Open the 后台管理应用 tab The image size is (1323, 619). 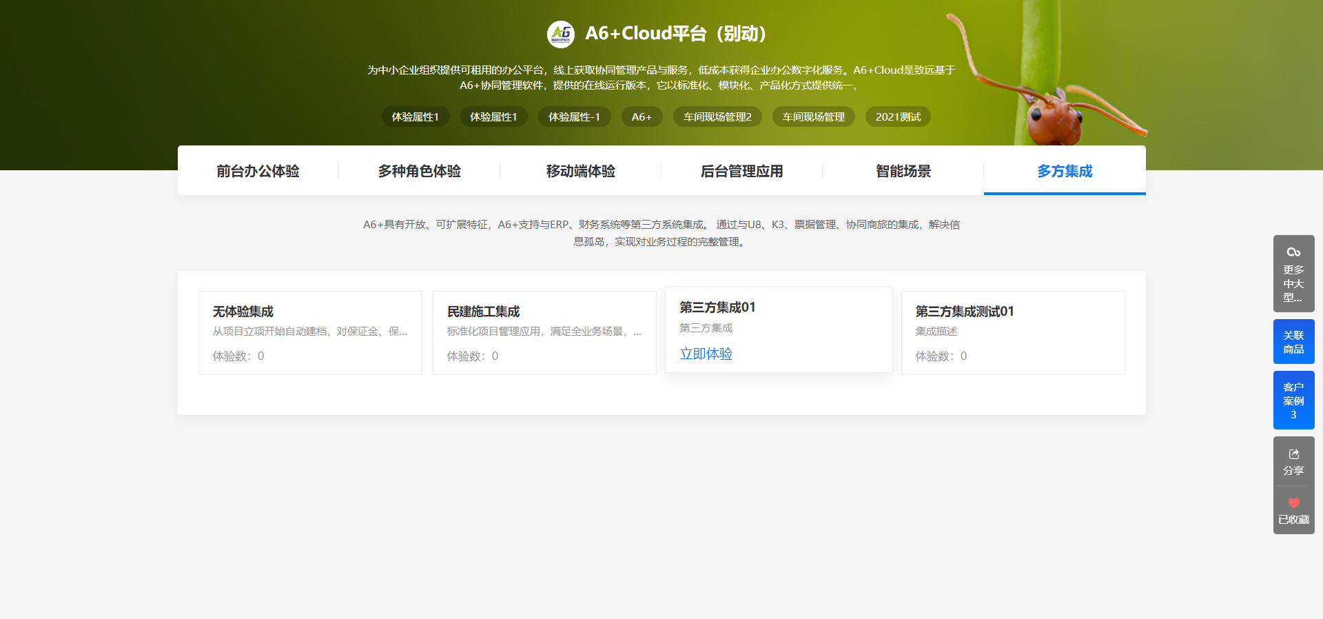coord(741,171)
